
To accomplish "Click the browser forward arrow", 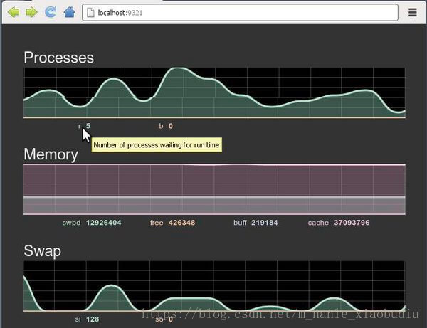I will tap(31, 12).
